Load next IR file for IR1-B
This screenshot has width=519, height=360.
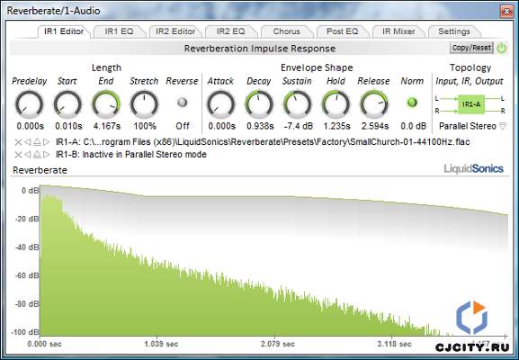47,155
